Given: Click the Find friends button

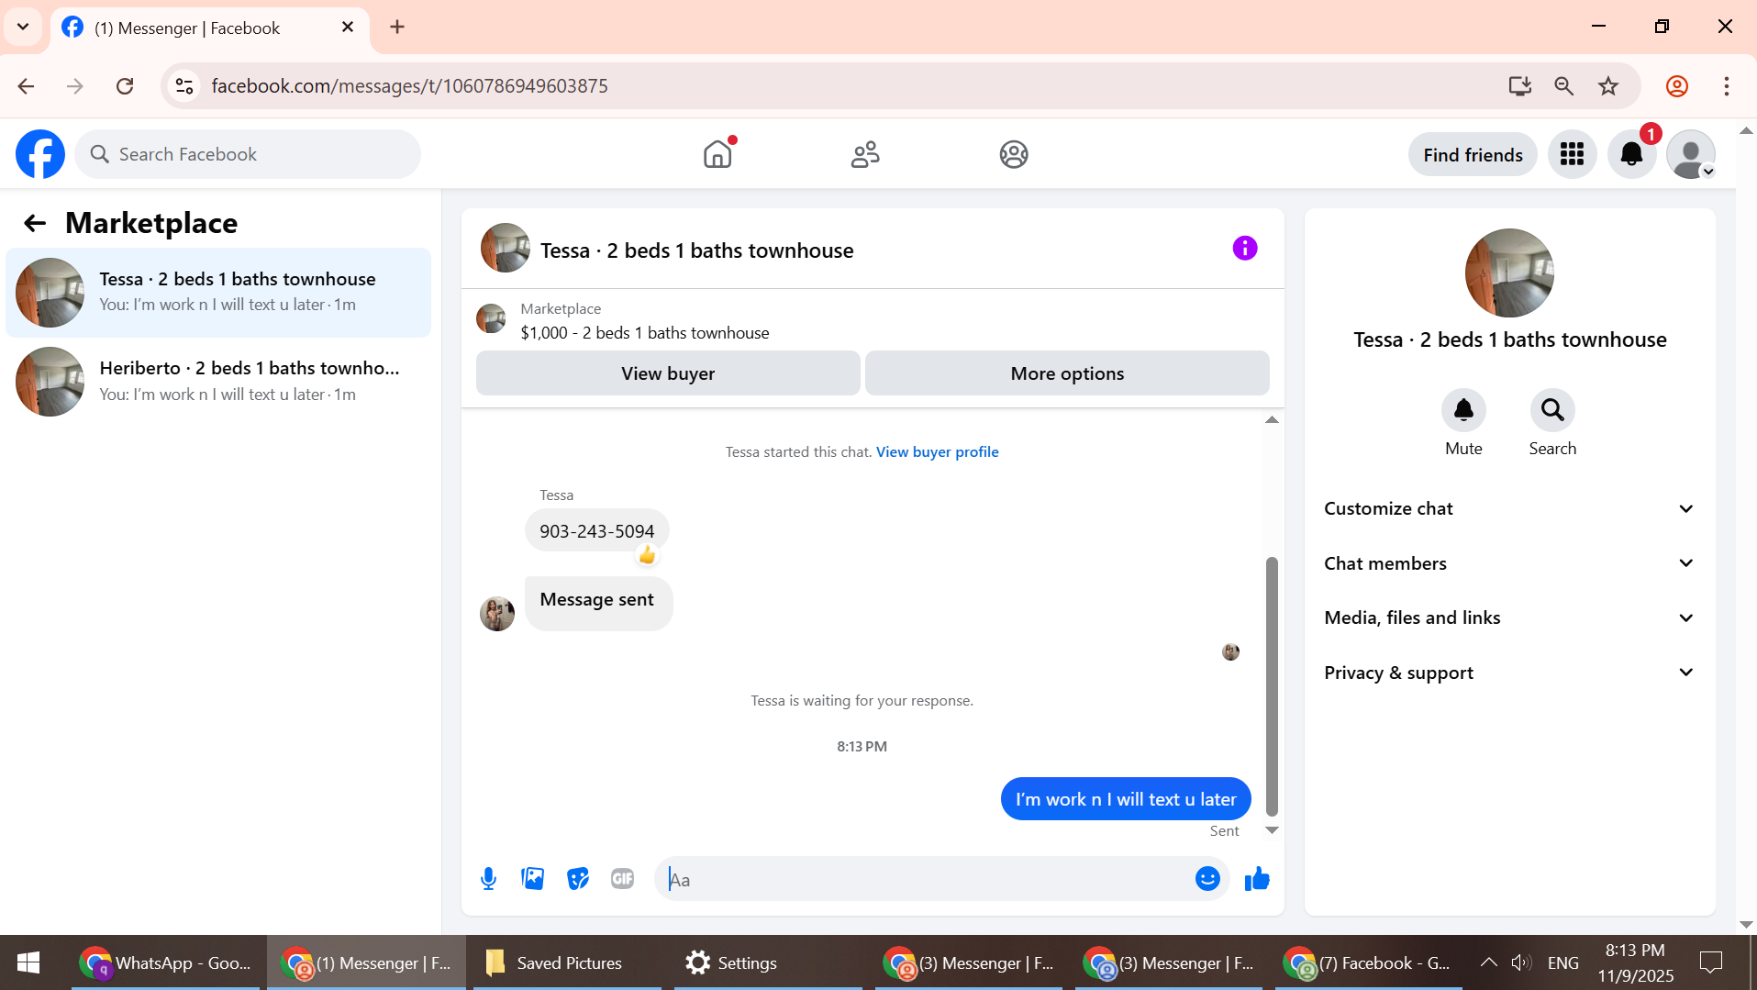Looking at the screenshot, I should [x=1473, y=155].
